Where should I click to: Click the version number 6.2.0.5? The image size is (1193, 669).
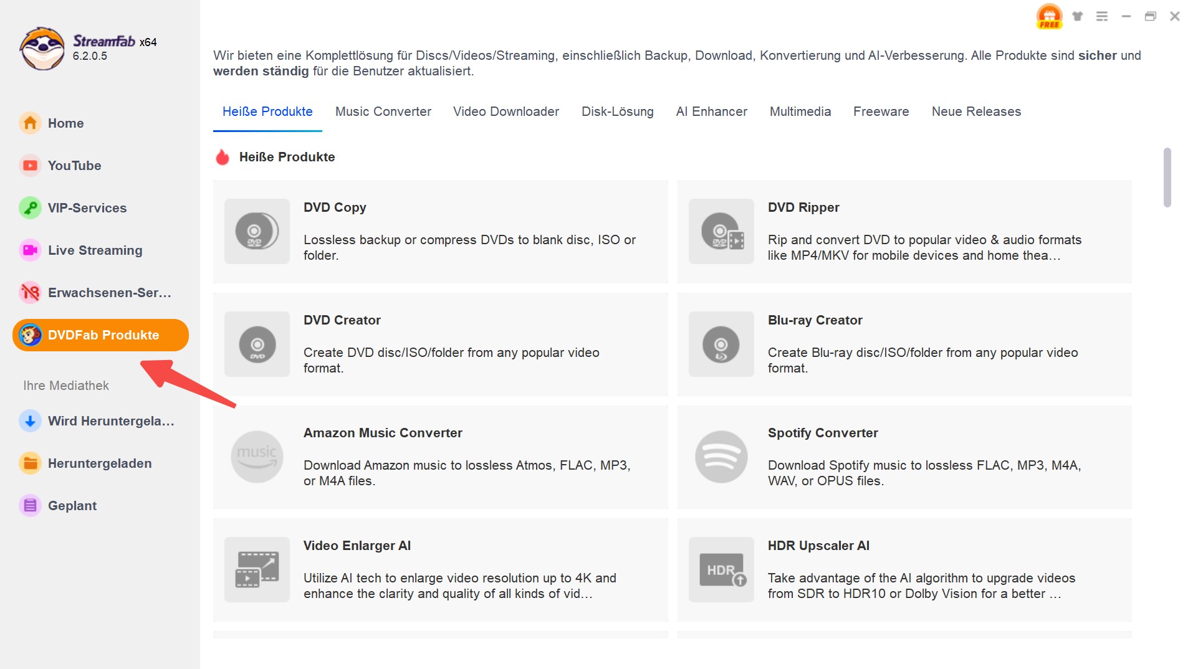click(90, 56)
